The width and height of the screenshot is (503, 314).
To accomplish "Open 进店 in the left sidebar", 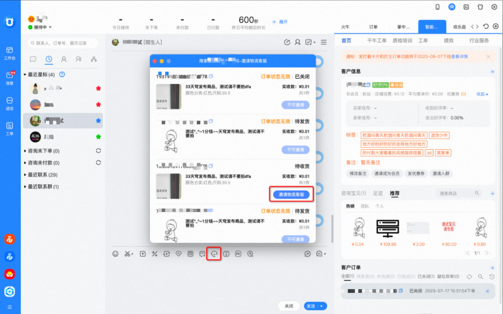I will click(x=10, y=103).
